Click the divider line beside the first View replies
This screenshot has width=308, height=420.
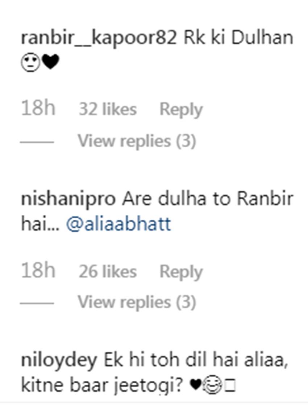pyautogui.click(x=37, y=142)
